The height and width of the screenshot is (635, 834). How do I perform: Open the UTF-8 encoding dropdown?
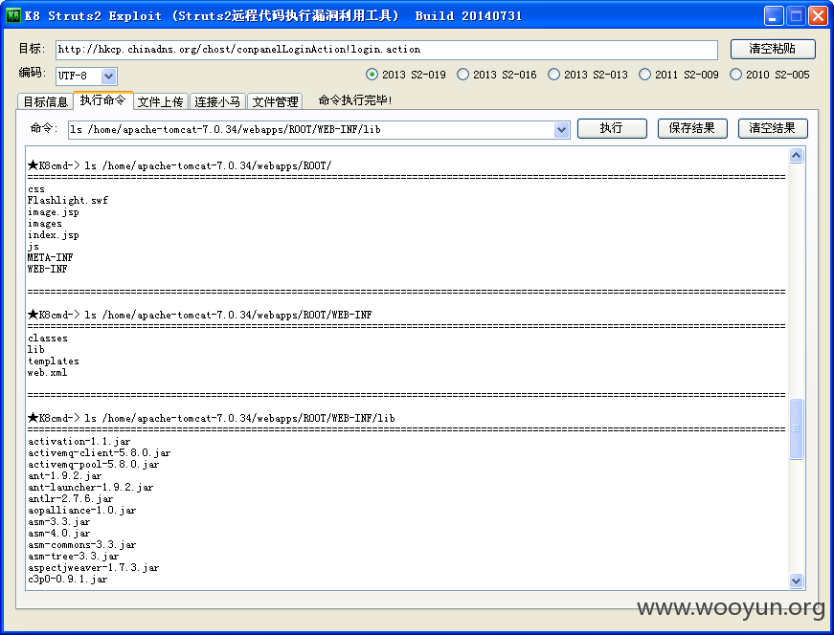click(108, 76)
